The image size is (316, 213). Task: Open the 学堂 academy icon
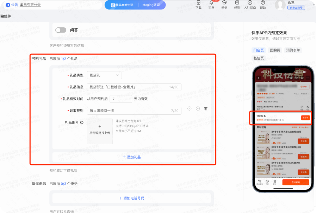[224, 2]
